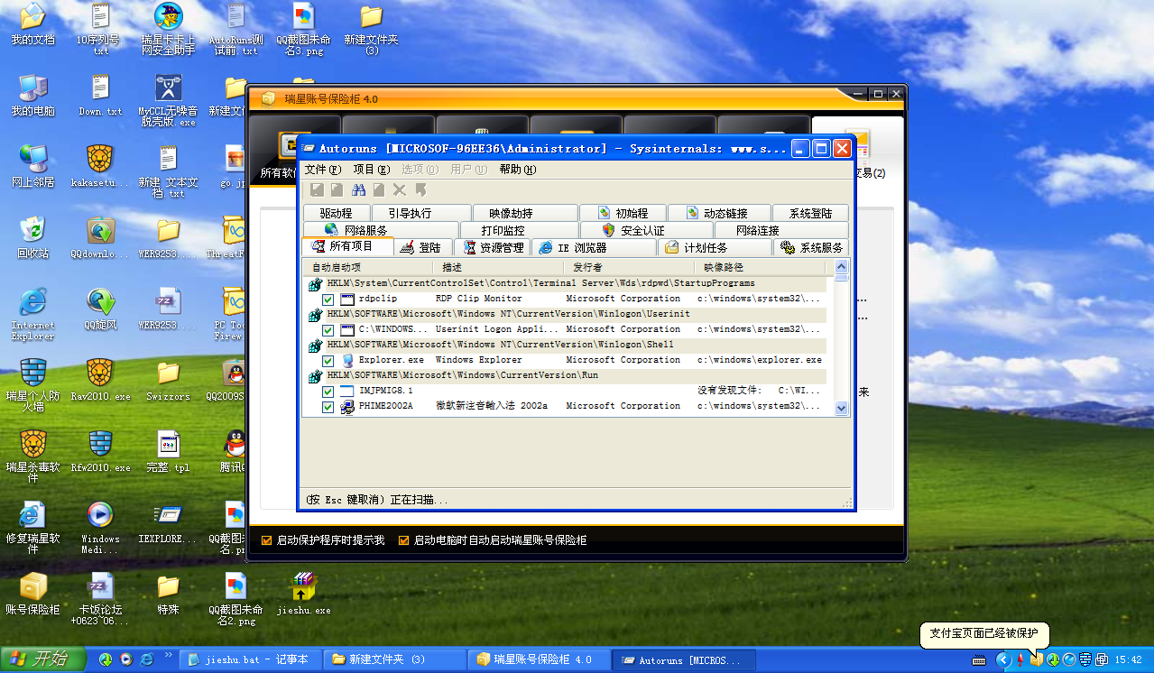
Task: Uncheck the PHIME2002A entry checkbox
Action: click(x=328, y=406)
